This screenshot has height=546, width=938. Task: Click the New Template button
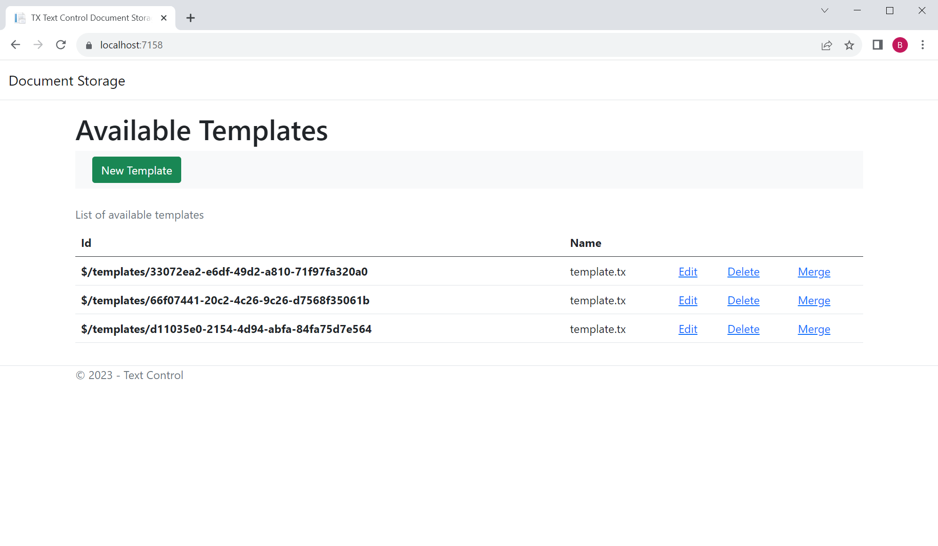pyautogui.click(x=136, y=170)
